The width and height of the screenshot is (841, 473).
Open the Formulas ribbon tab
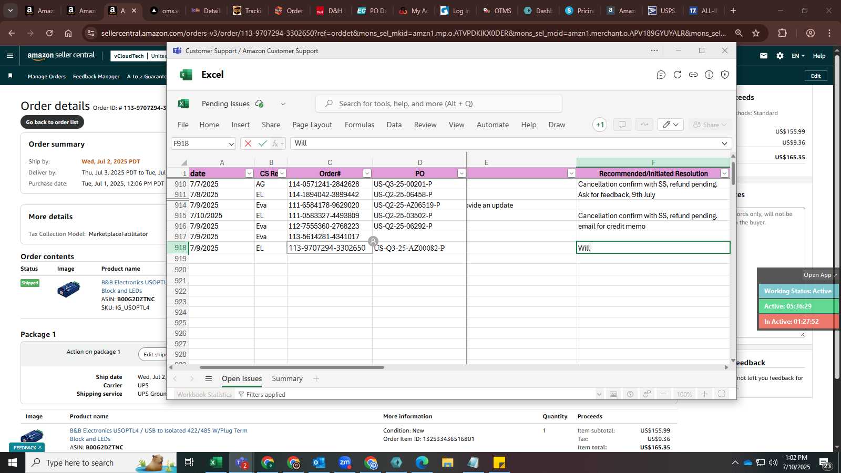click(x=360, y=125)
